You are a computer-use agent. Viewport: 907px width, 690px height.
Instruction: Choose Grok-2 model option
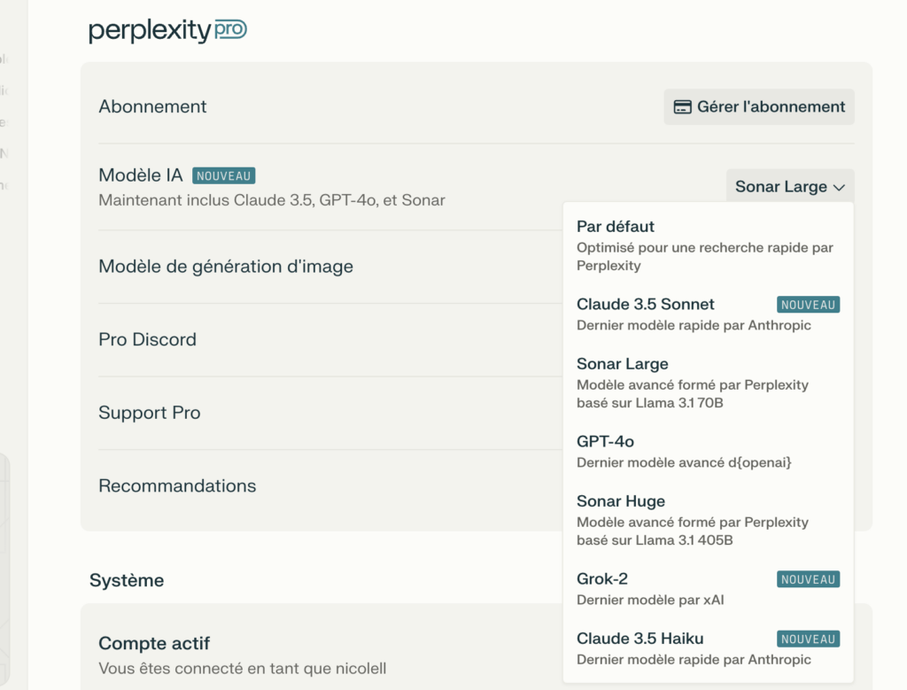708,588
